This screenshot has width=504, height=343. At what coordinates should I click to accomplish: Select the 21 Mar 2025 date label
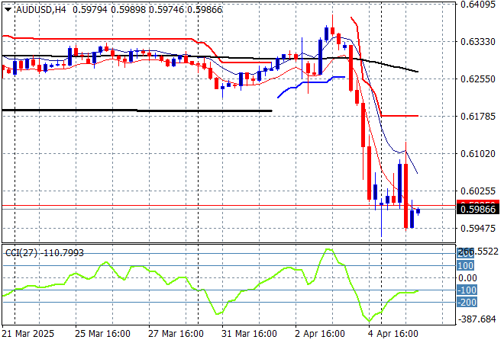click(x=28, y=334)
